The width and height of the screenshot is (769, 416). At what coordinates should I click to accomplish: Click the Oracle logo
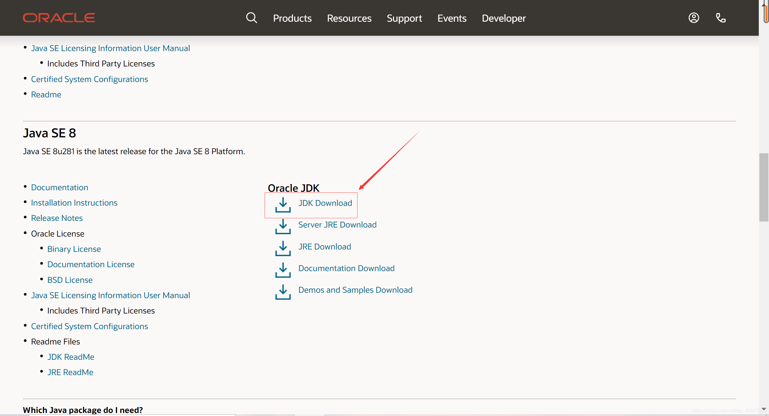point(59,18)
